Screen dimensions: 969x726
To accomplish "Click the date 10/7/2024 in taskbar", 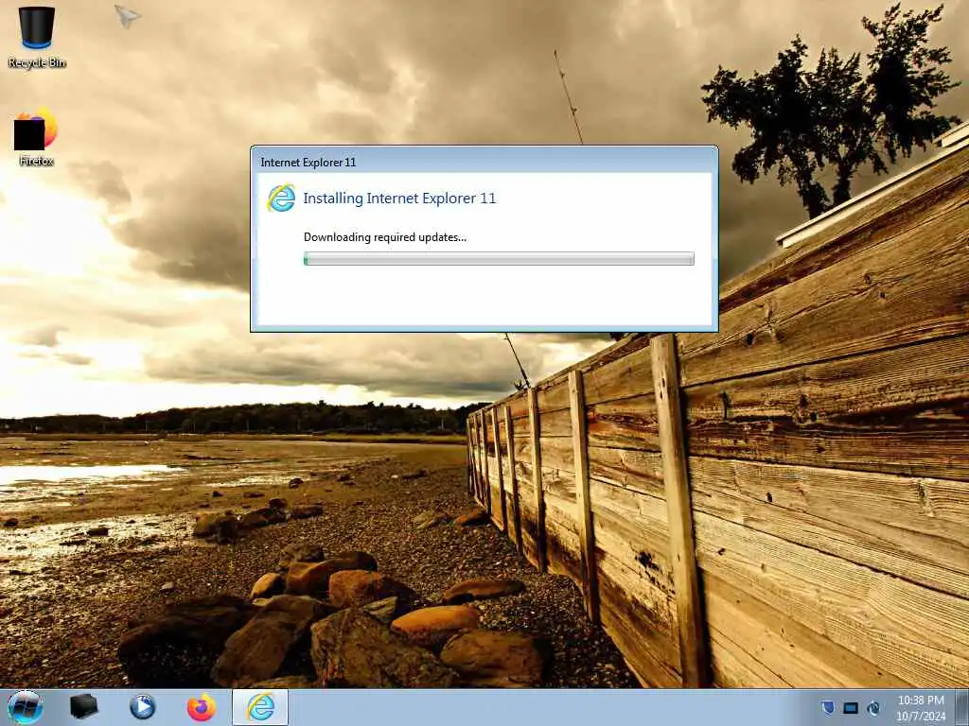I will pyautogui.click(x=921, y=717).
